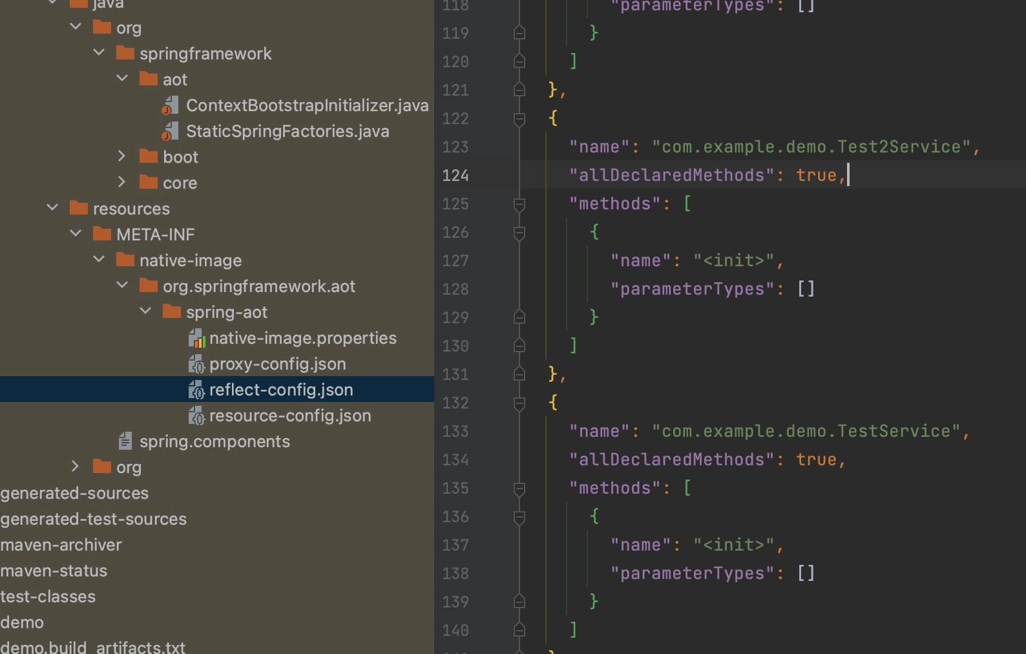
Task: Fold the methods array at line 125
Action: pyautogui.click(x=519, y=204)
